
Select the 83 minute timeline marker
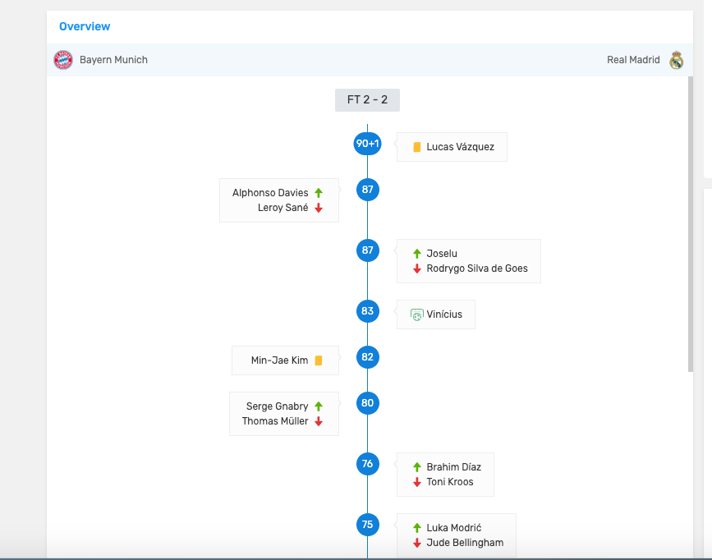[x=367, y=311]
